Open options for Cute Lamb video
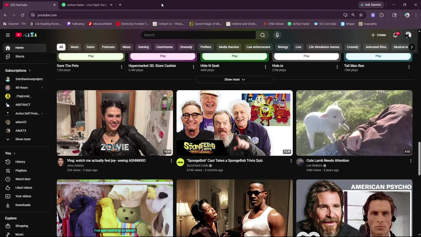The width and height of the screenshot is (421, 237). (410, 161)
